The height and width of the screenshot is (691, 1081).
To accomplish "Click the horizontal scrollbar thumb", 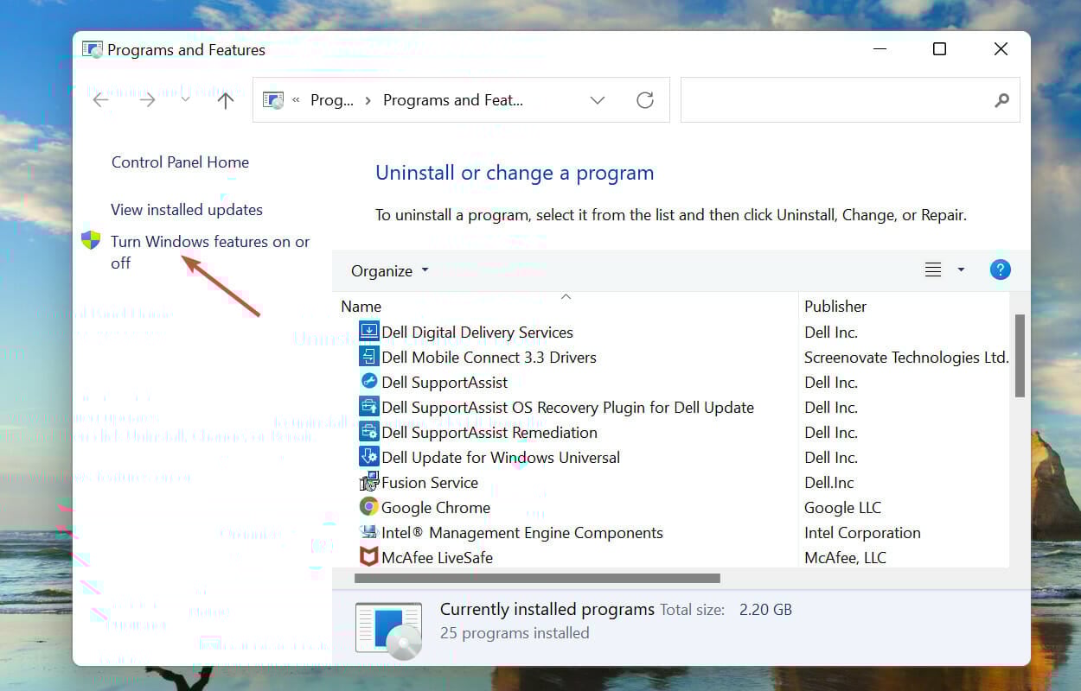I will pos(537,578).
